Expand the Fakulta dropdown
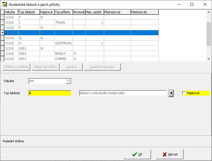 click(x=68, y=81)
